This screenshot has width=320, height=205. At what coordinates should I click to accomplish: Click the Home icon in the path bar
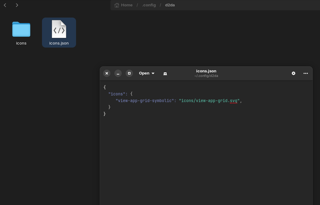pyautogui.click(x=117, y=5)
